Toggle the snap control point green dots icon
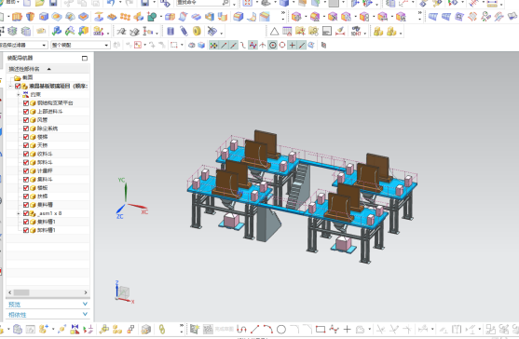 tap(213, 45)
